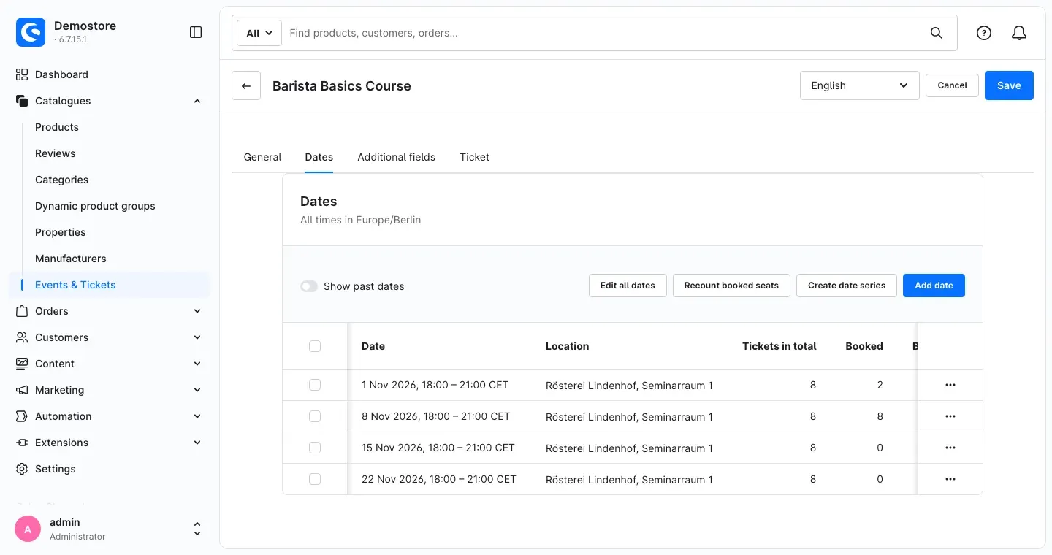
Task: Open the All search scope dropdown
Action: coord(259,33)
